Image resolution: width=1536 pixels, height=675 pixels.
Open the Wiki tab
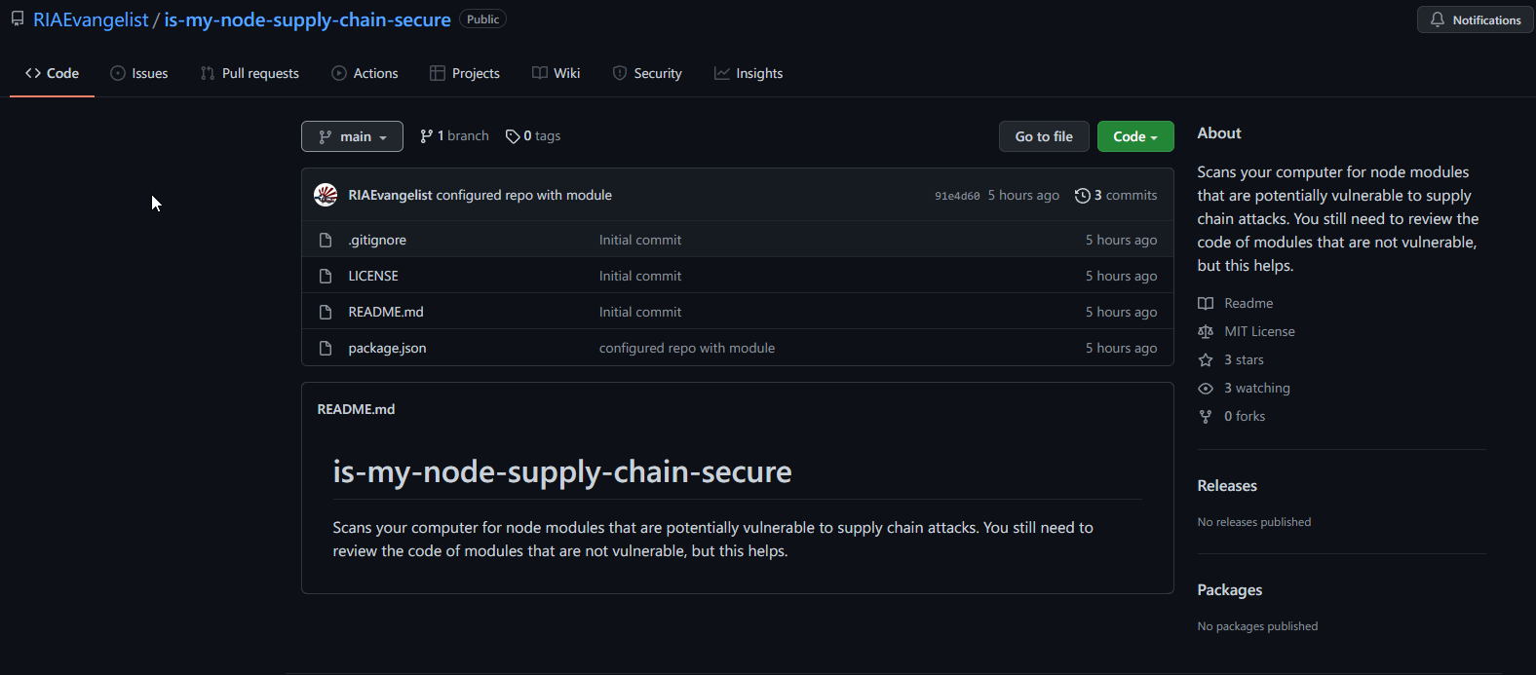(x=557, y=73)
